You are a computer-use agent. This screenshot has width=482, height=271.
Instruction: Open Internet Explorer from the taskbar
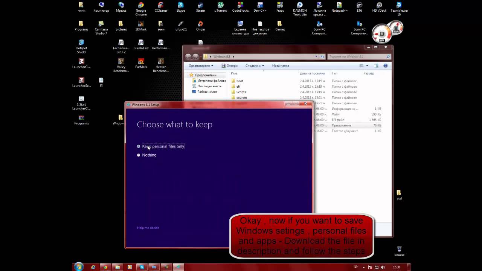tap(93, 267)
